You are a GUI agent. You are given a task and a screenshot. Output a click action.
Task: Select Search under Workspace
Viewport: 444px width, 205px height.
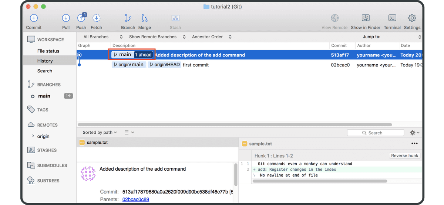tap(45, 71)
